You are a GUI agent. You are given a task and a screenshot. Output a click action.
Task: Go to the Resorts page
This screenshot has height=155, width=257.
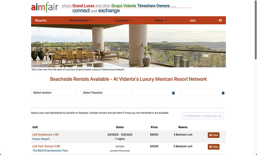(x=41, y=20)
